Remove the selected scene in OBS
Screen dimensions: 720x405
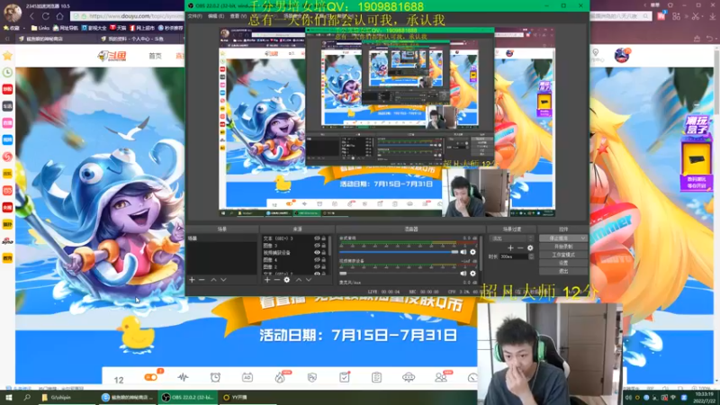tap(202, 280)
